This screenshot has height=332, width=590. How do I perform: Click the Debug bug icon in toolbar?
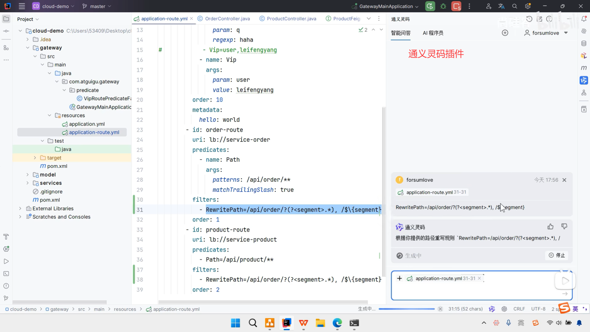(443, 6)
